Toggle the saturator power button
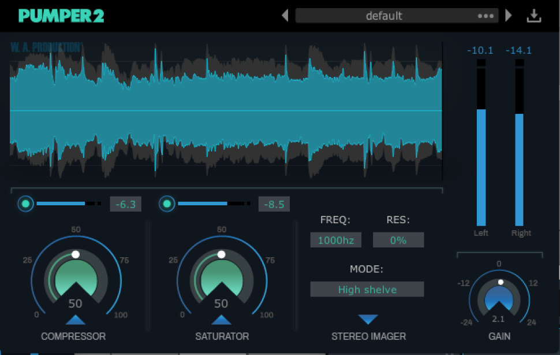 tap(167, 204)
